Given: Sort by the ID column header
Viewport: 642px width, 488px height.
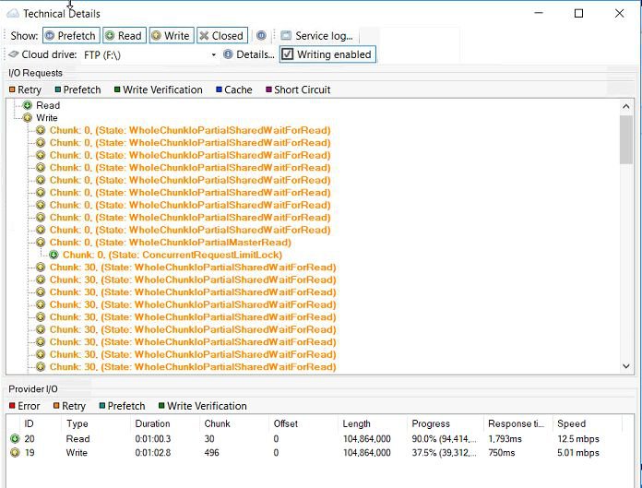Looking at the screenshot, I should 41,423.
